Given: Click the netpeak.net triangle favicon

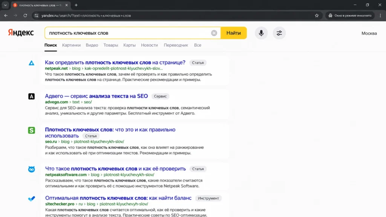Looking at the screenshot, I should point(32,63).
